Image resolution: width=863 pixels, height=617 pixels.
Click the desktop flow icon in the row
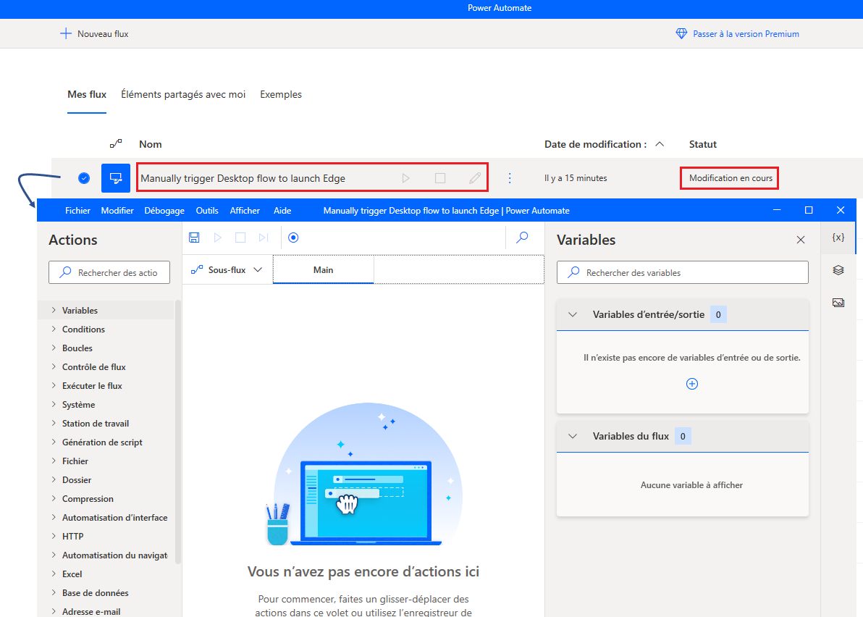[116, 177]
